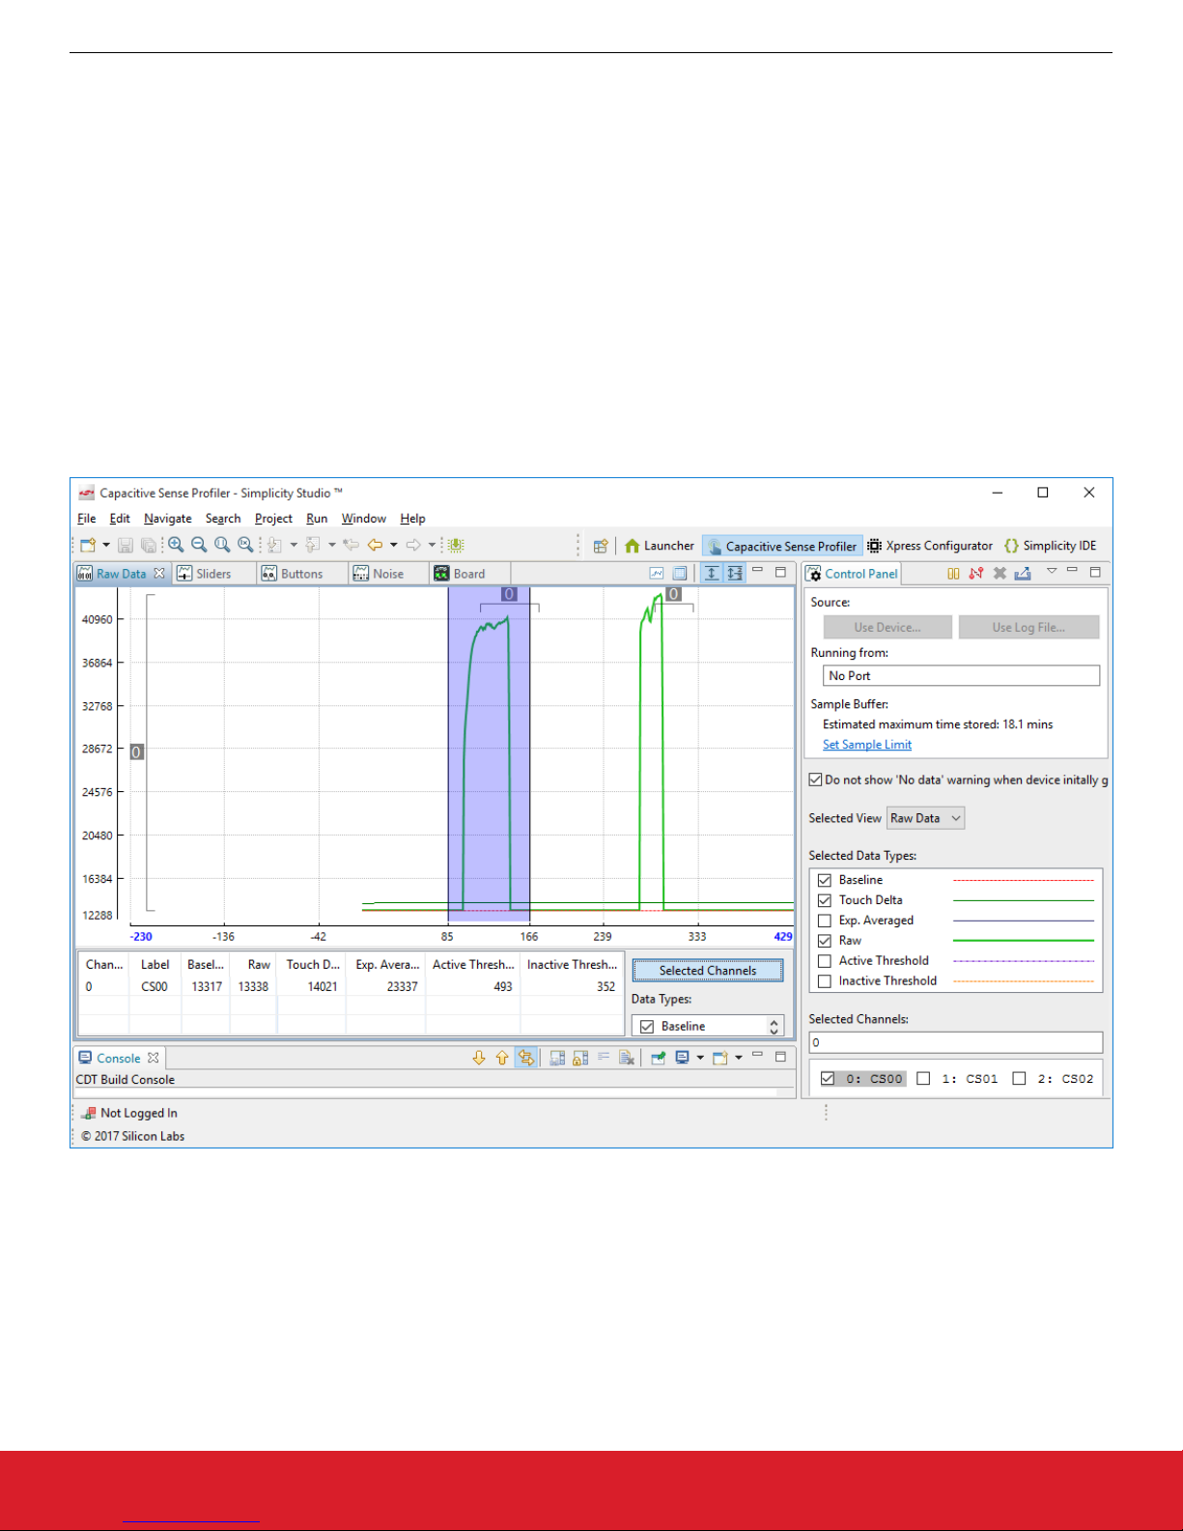Toggle the highlighted wrap arrows icon in Console
1183x1531 pixels.
click(x=525, y=1058)
